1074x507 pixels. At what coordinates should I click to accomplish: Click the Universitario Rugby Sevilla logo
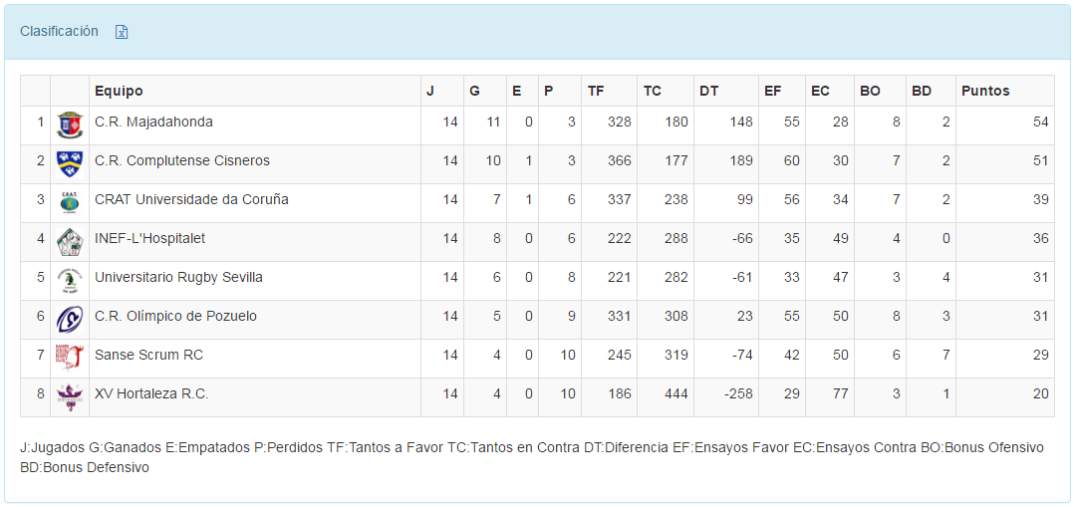tap(70, 280)
